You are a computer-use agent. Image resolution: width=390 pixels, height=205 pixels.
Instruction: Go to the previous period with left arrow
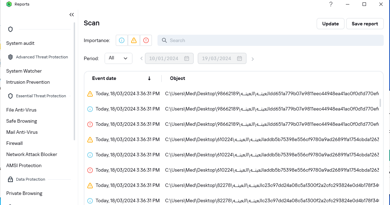(141, 59)
